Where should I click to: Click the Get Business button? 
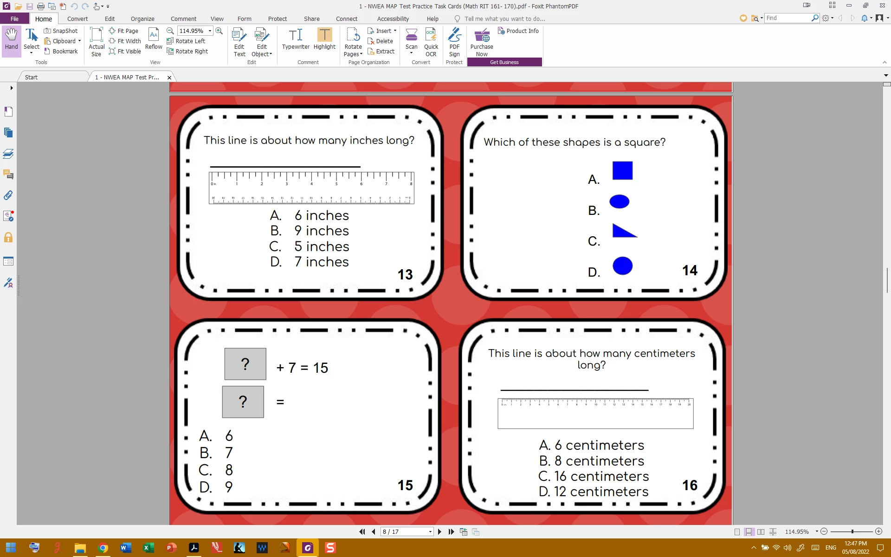point(504,62)
